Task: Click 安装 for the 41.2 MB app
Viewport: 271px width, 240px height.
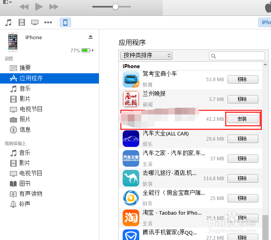Action: point(243,119)
